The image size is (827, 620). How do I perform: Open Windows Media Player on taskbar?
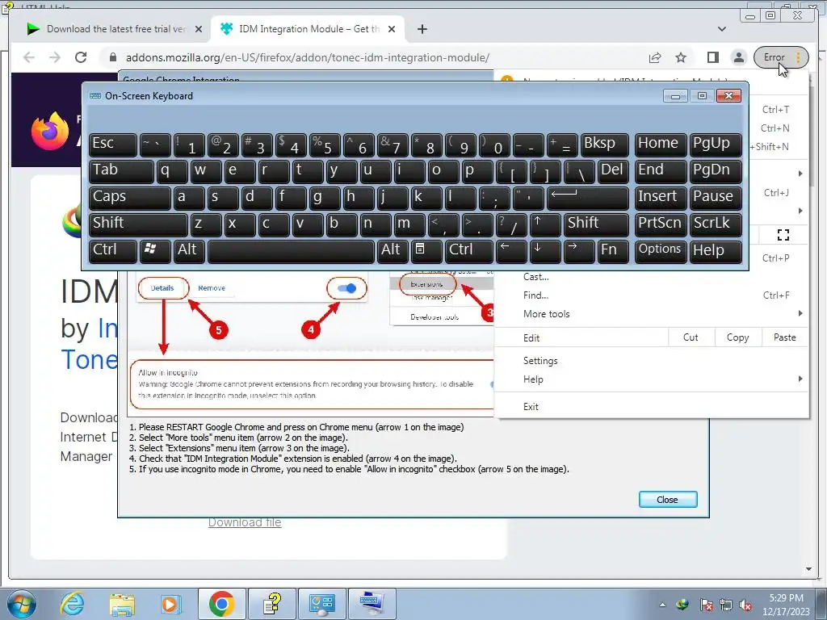tap(170, 604)
